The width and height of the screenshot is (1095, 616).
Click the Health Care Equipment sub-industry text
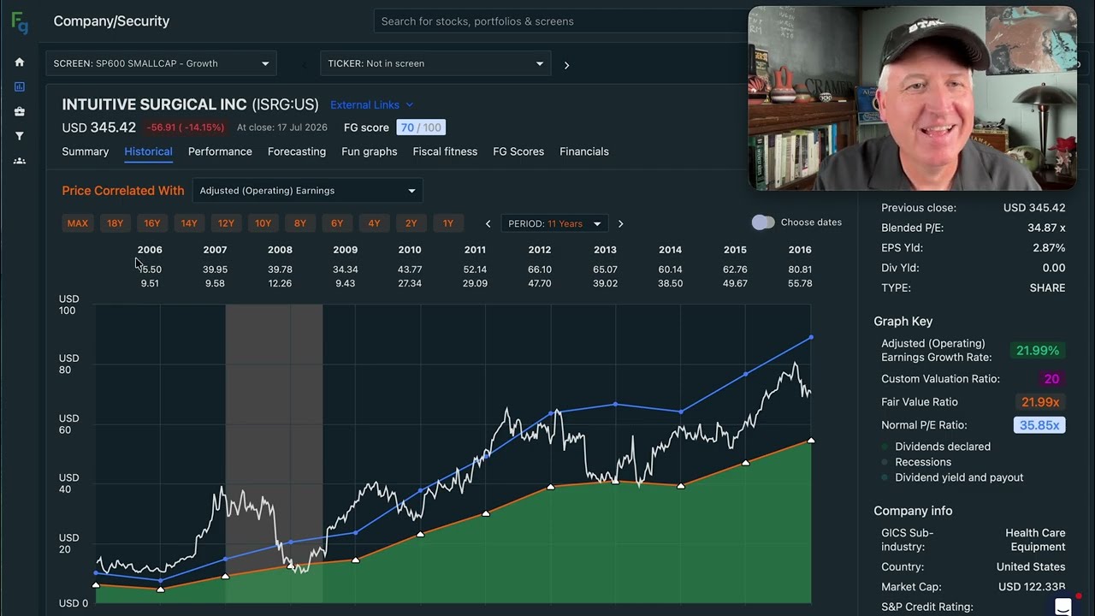pos(1035,540)
